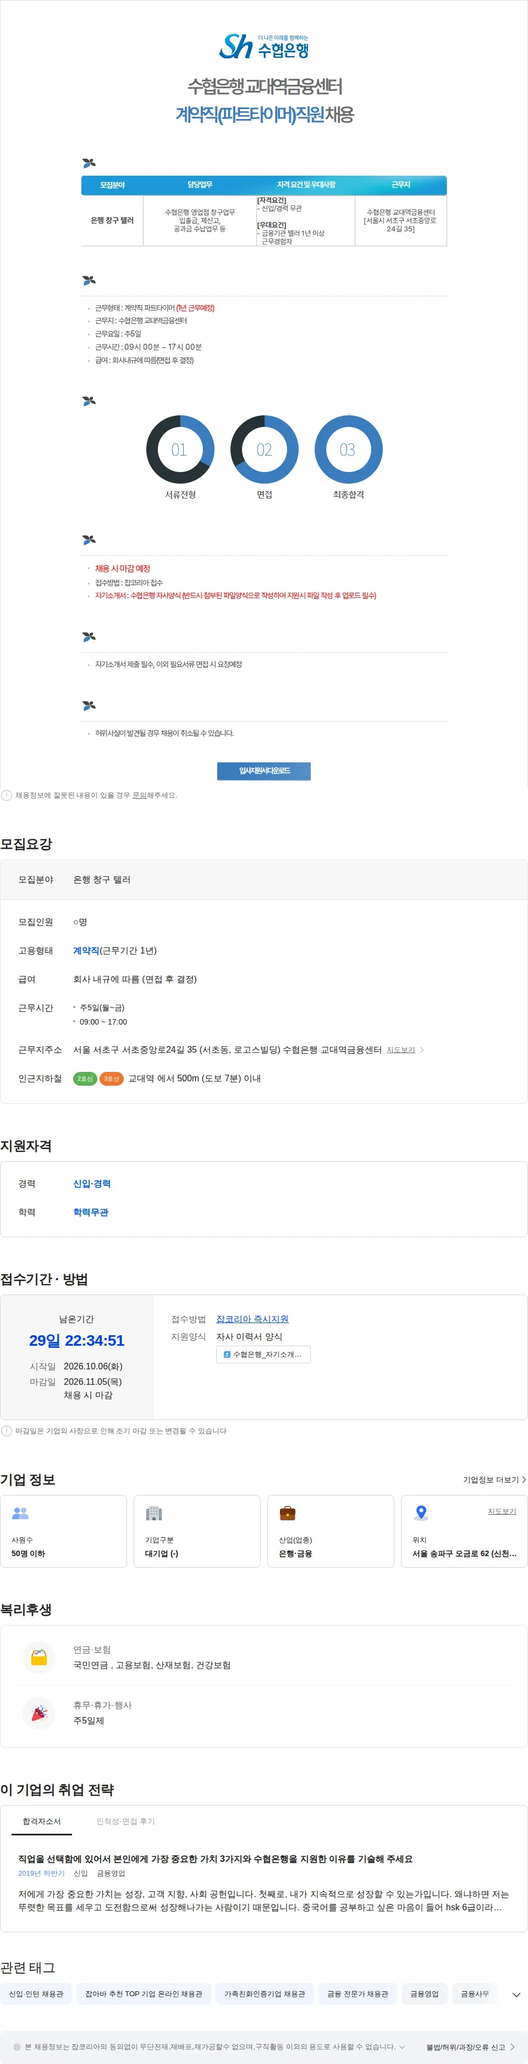Click the 2호선 subway badge
Image resolution: width=528 pixels, height=2064 pixels.
85,1079
